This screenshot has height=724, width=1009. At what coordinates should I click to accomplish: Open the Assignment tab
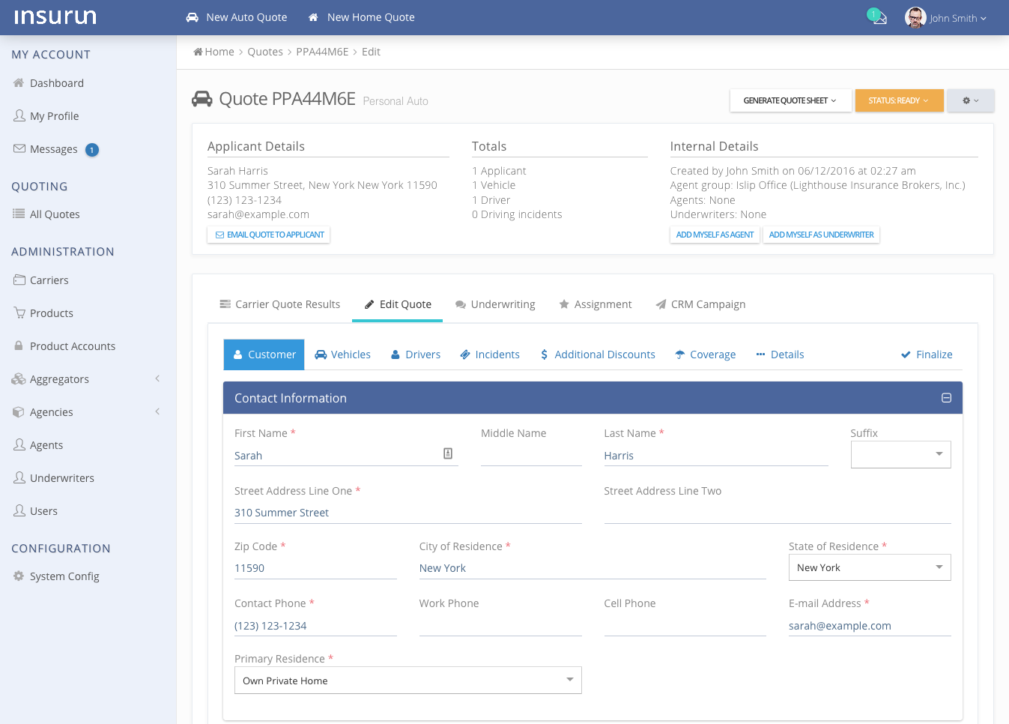(x=596, y=304)
